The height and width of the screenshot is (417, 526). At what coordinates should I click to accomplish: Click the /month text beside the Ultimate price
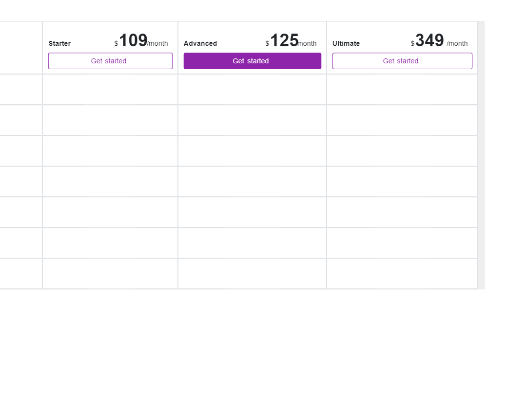pyautogui.click(x=457, y=44)
